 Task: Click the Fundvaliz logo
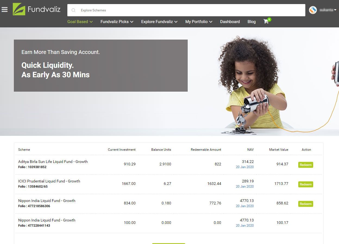point(37,9)
